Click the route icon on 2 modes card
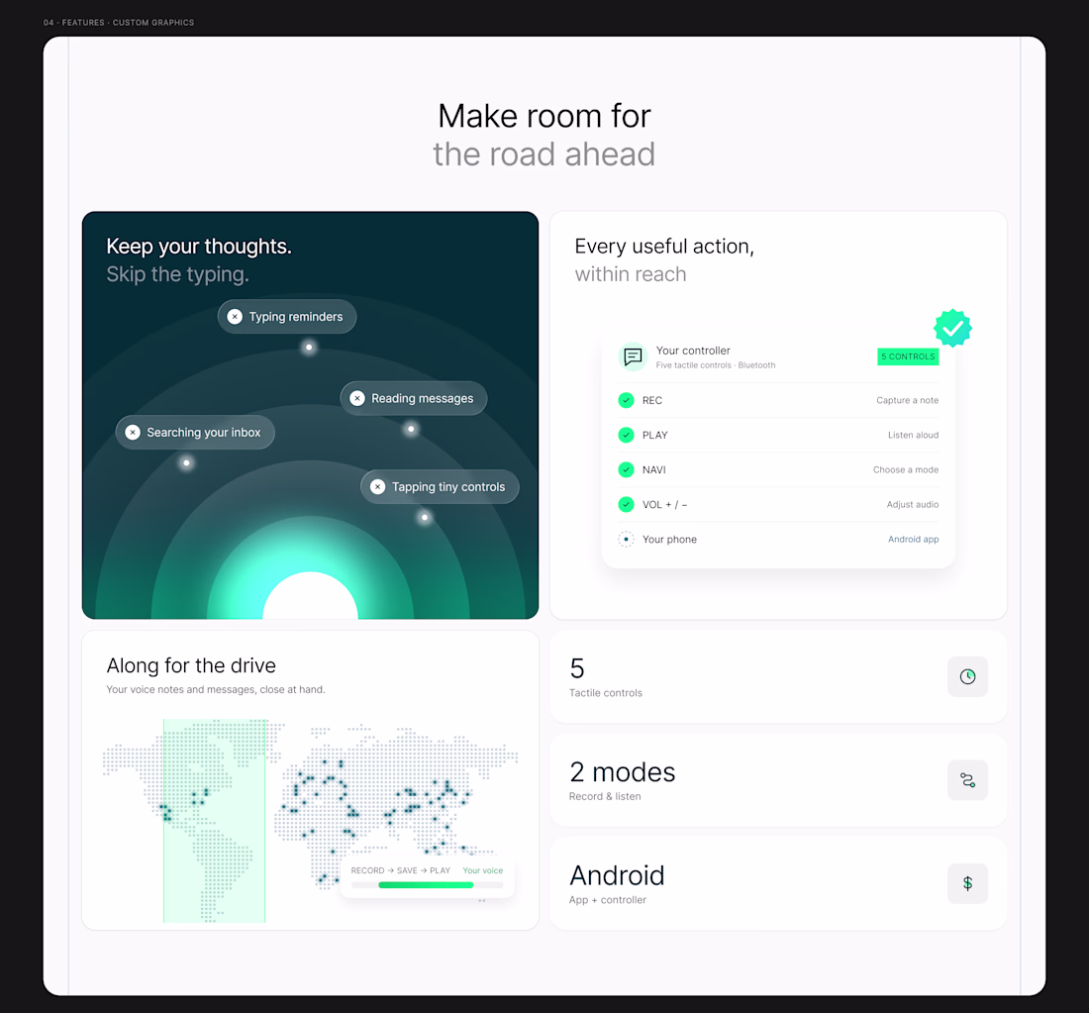 click(x=967, y=780)
